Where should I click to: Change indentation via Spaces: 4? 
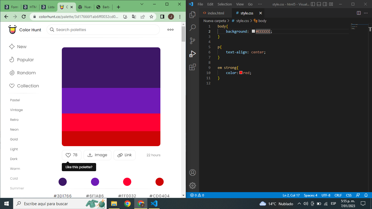[x=310, y=195]
